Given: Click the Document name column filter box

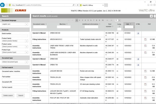Looking at the screenshot, I should pyautogui.click(x=40, y=27).
